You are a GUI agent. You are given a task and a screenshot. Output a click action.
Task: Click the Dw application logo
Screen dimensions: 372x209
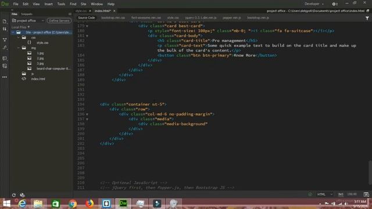tap(5, 4)
